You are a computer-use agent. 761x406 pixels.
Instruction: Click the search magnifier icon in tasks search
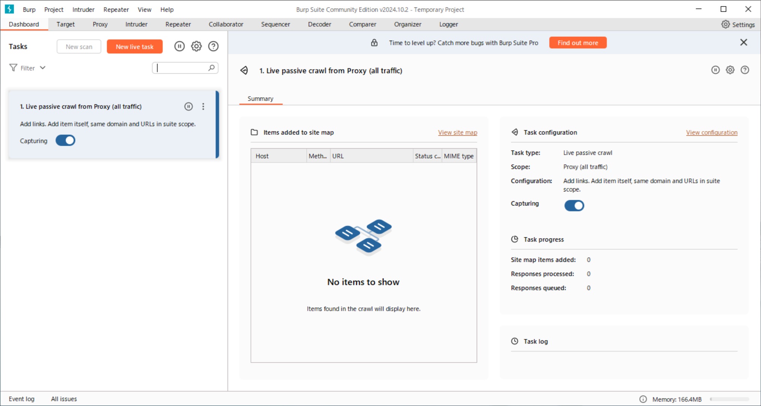pos(211,68)
